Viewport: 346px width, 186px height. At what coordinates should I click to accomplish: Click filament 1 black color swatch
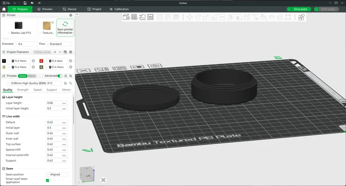[4, 61]
